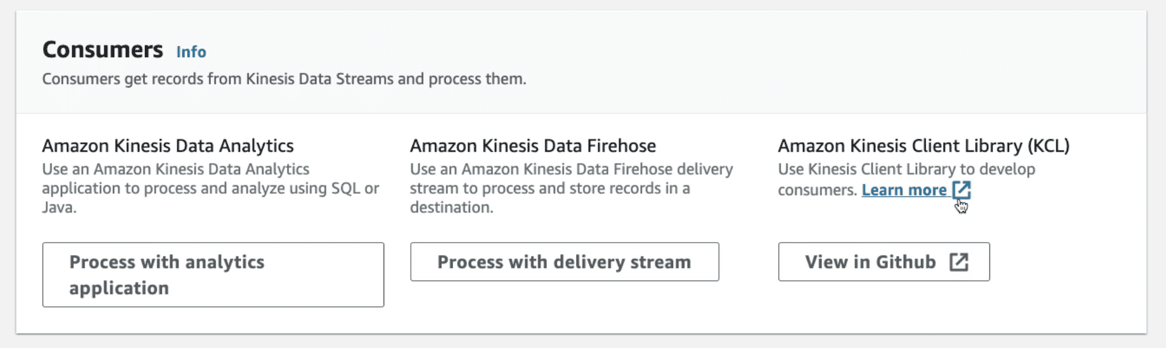Click the KCL description text about developing consumers
This screenshot has width=1166, height=348.
(x=906, y=170)
